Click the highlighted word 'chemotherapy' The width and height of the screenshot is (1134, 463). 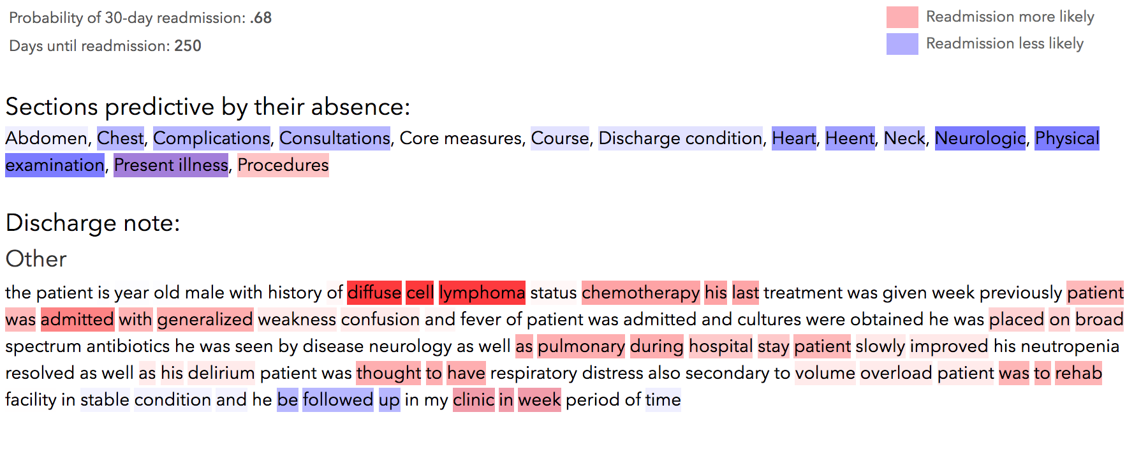click(640, 293)
